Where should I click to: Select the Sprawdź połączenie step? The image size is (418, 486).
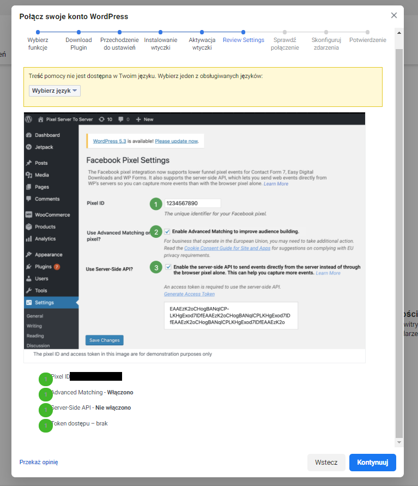(285, 40)
